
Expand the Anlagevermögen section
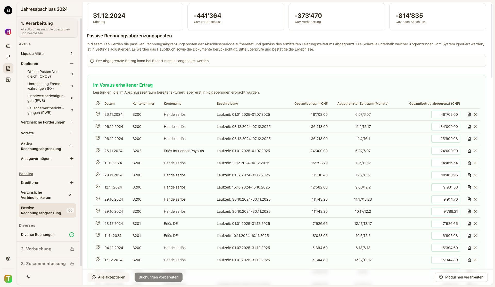tap(72, 159)
